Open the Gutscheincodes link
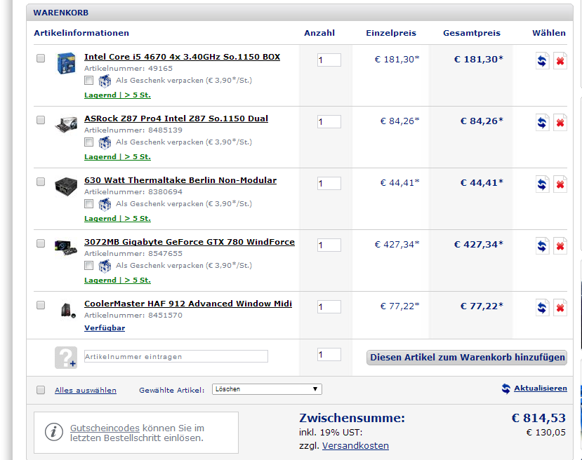 105,428
